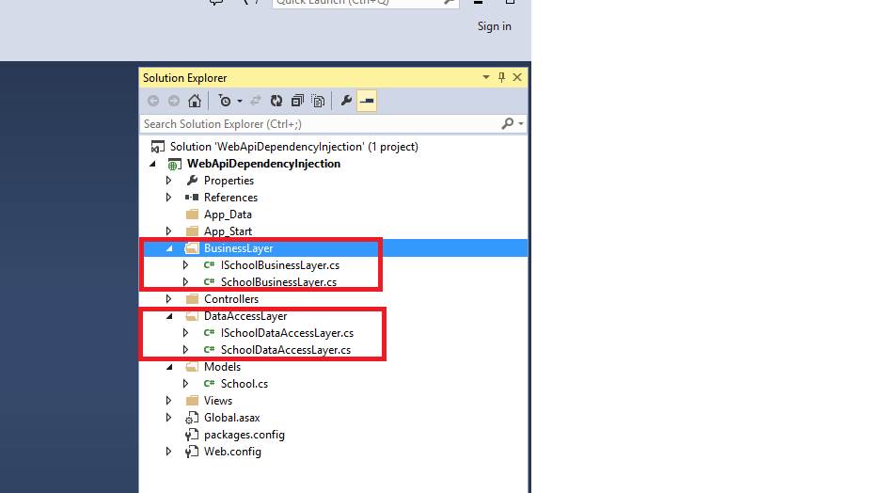
Task: Expand the School.cs node
Action: coord(185,384)
